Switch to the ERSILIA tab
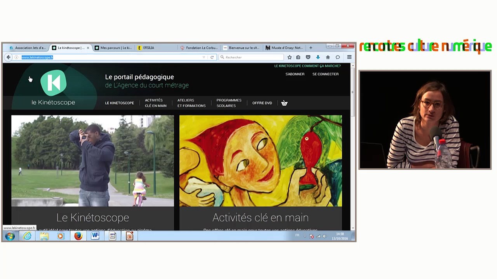The image size is (497, 279). [x=155, y=48]
